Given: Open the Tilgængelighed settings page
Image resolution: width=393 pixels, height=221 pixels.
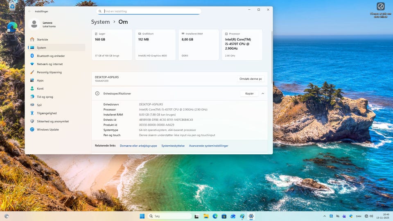Looking at the screenshot, I should (47, 113).
